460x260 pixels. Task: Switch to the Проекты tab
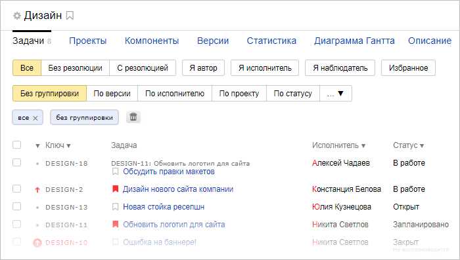[87, 41]
